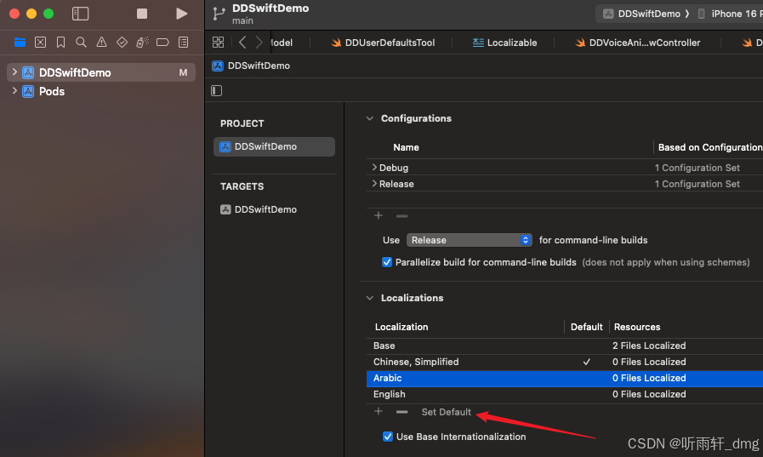Open the Report navigator
The height and width of the screenshot is (457, 763).
[184, 43]
